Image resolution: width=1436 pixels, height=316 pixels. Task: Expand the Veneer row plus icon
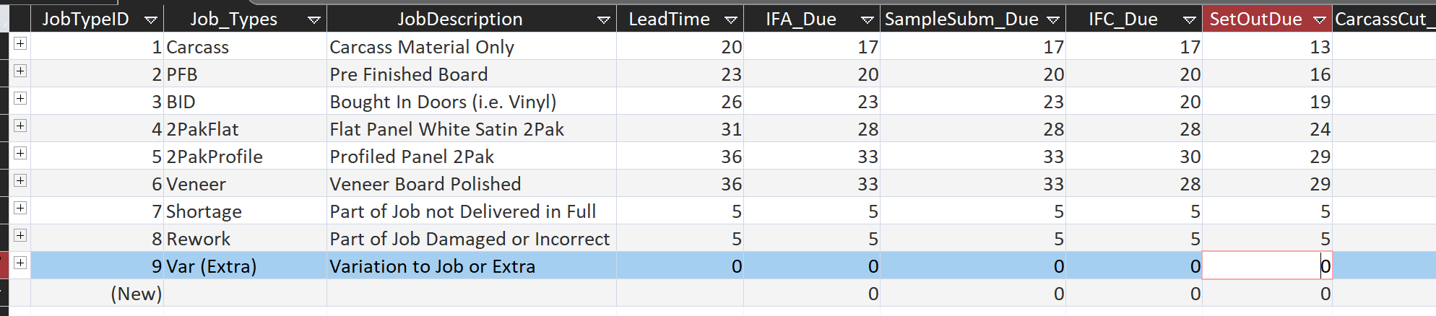[20, 181]
